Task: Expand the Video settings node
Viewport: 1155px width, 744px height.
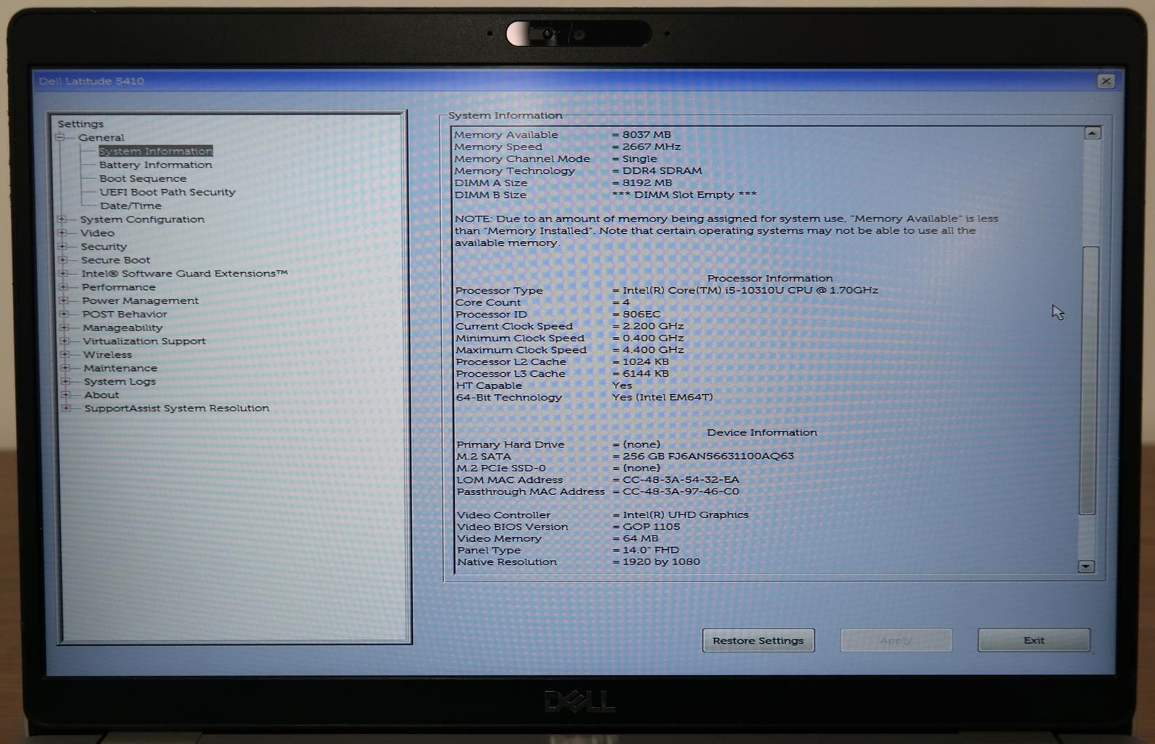Action: pos(62,233)
